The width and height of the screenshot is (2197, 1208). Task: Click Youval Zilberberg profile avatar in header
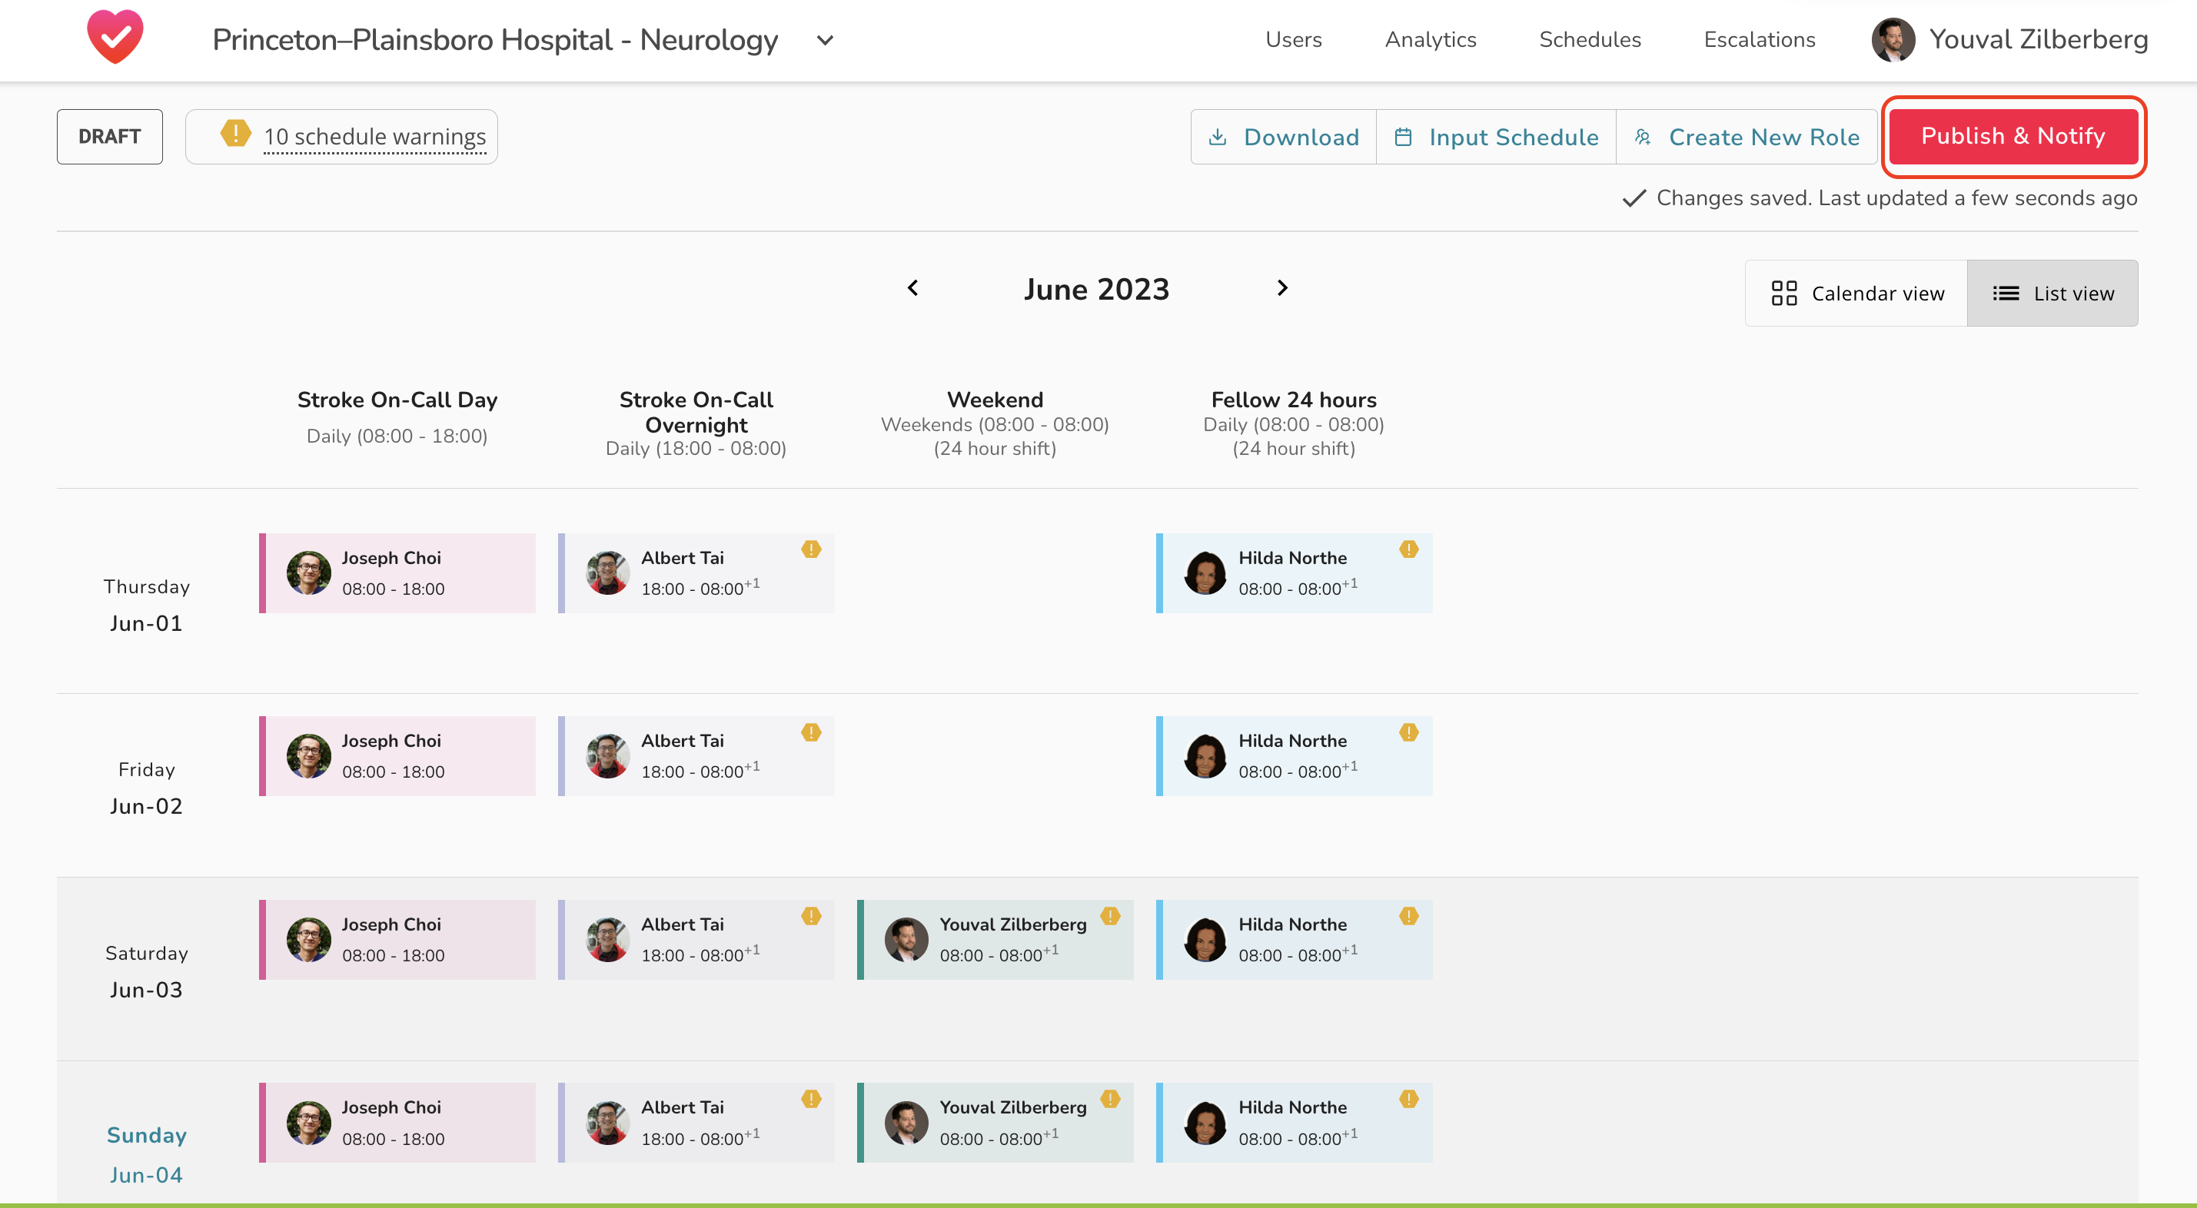coord(1893,40)
